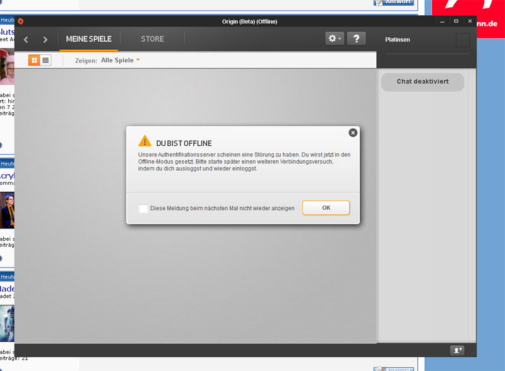Click the Platinsen username

pos(398,40)
